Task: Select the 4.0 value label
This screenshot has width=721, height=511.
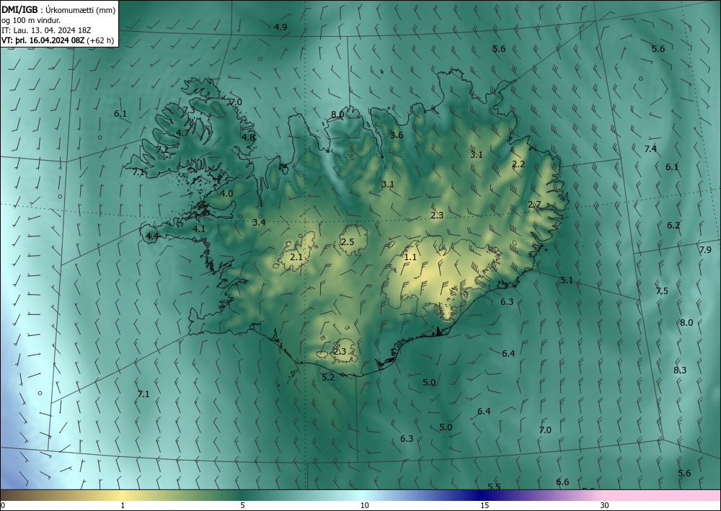Action: (226, 193)
